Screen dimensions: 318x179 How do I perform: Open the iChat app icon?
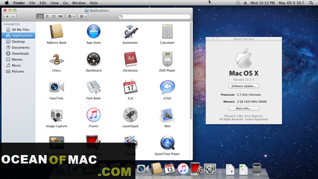(x=167, y=87)
